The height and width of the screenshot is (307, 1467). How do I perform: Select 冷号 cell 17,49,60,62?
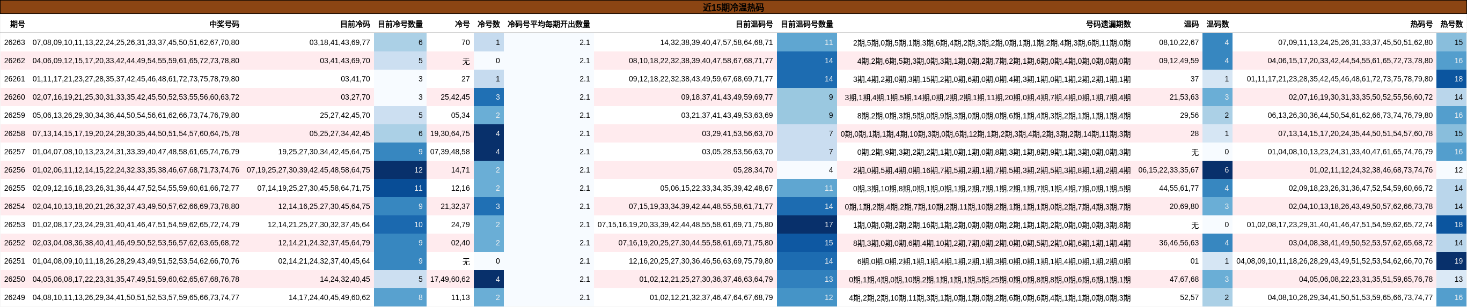450,279
